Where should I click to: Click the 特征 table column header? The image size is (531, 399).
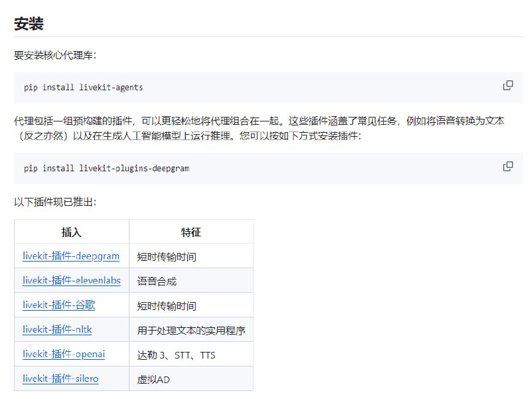190,231
